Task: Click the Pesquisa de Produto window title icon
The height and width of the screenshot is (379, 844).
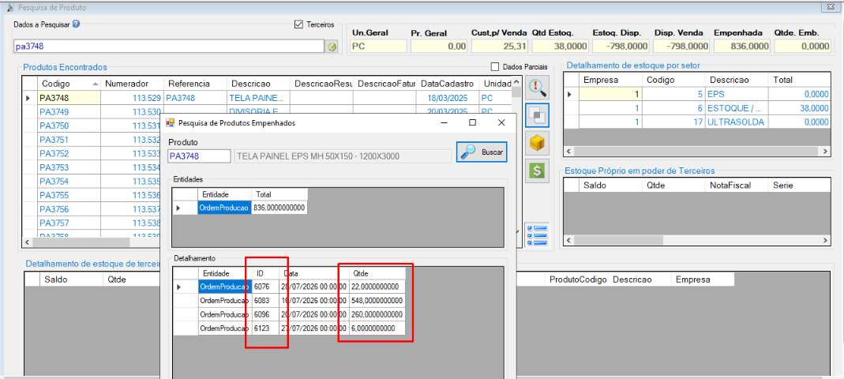Action: tap(9, 8)
